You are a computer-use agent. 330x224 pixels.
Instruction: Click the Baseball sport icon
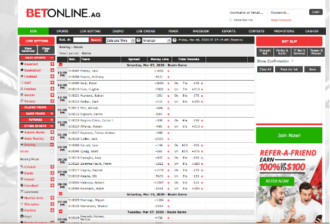coord(21,64)
